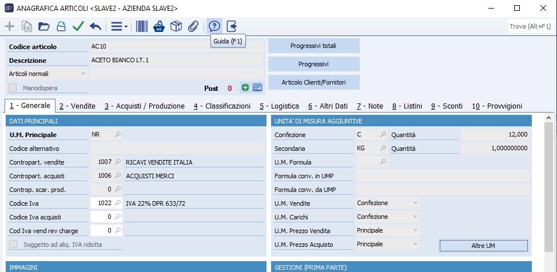557x272 pixels.
Task: Click the paperclip attachments icon
Action: coord(193,26)
